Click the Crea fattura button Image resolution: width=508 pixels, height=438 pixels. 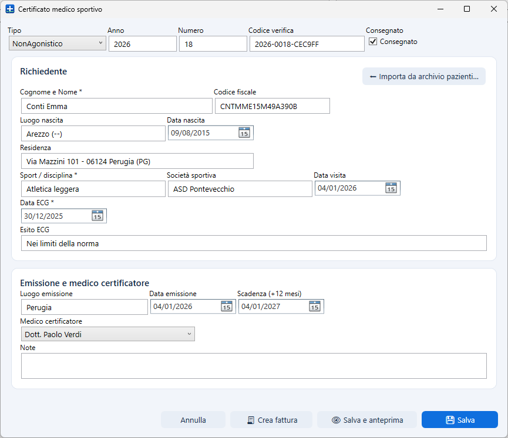tap(271, 420)
